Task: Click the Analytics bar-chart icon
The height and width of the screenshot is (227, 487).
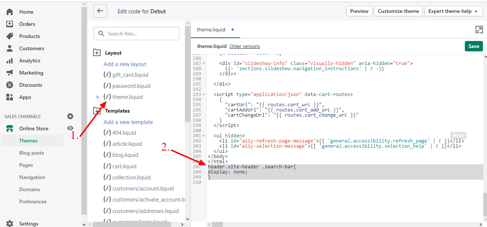Action: click(9, 60)
